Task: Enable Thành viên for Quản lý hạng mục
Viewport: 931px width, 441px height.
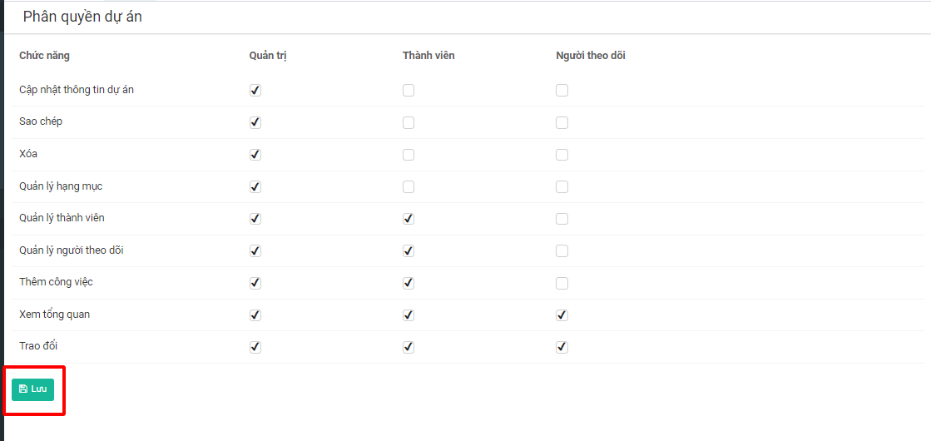Action: tap(409, 186)
